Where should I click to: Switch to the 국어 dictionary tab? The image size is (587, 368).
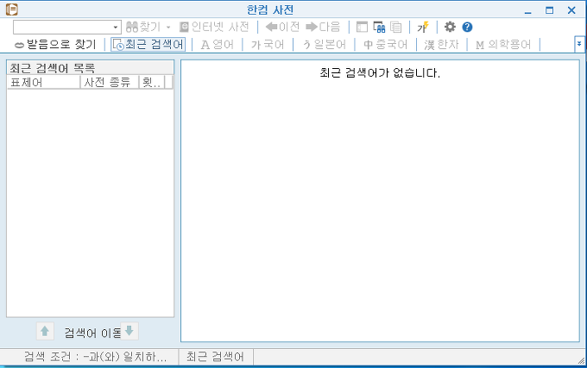point(268,45)
